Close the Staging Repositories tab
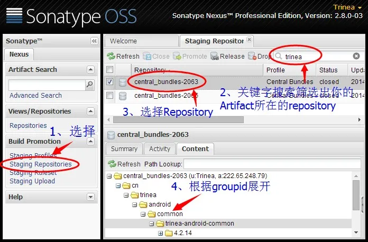Screen dimensions: 368x242 249,40
